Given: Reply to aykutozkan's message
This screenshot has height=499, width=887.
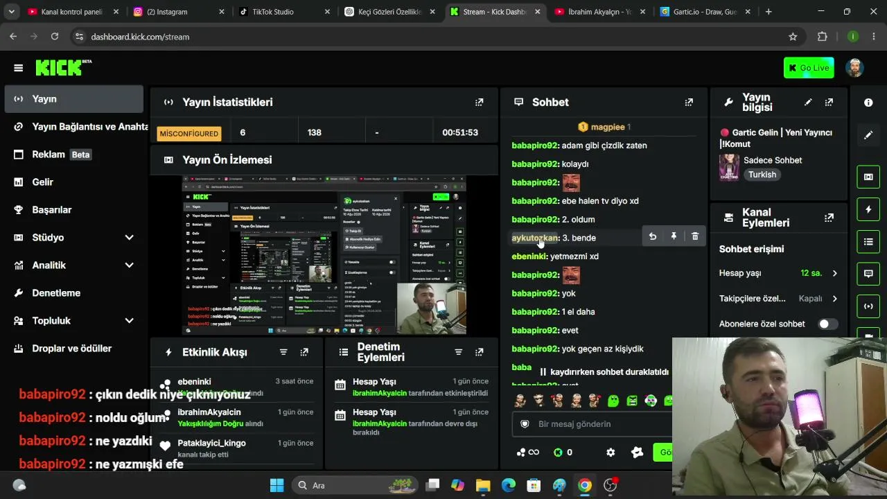Looking at the screenshot, I should pos(652,236).
